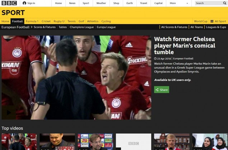Switch to the Formula 1 tab
This screenshot has height=150, width=228.
click(32, 21)
